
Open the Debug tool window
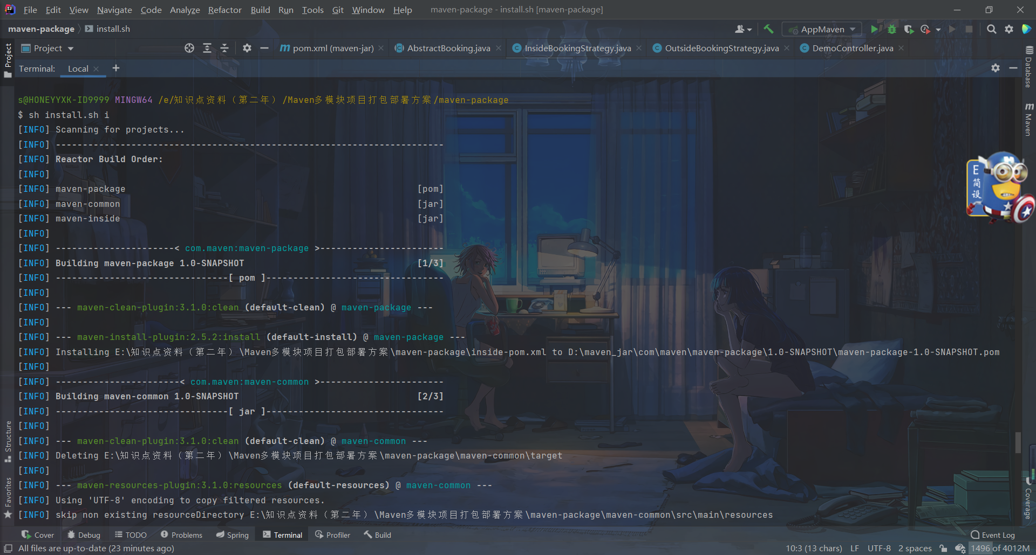point(84,535)
